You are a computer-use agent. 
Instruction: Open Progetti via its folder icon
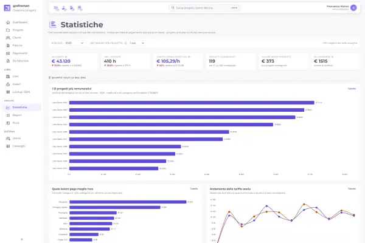(8, 30)
